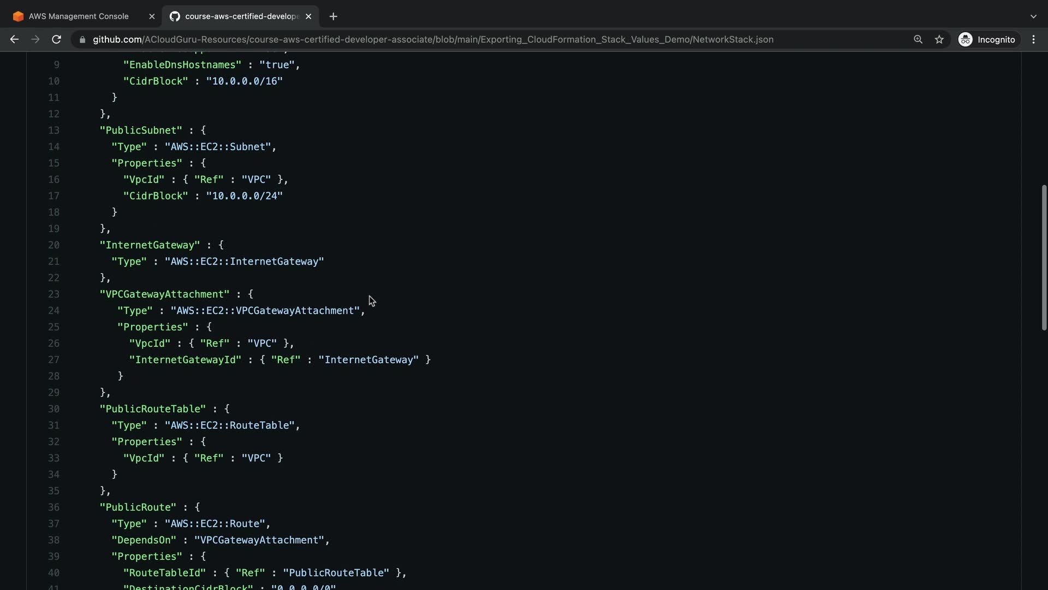Open a new tab with the plus button
The width and height of the screenshot is (1048, 590).
click(x=334, y=16)
